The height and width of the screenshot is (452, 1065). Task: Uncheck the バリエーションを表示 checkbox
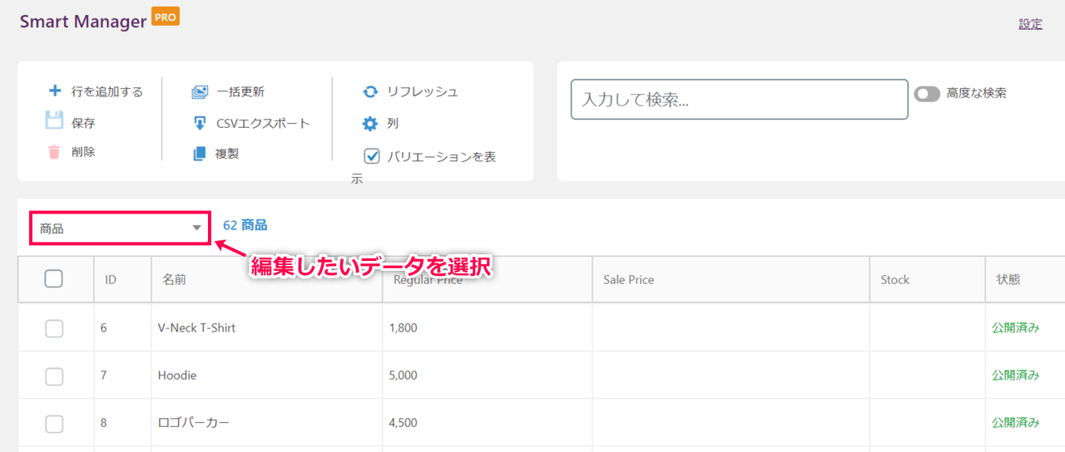372,155
